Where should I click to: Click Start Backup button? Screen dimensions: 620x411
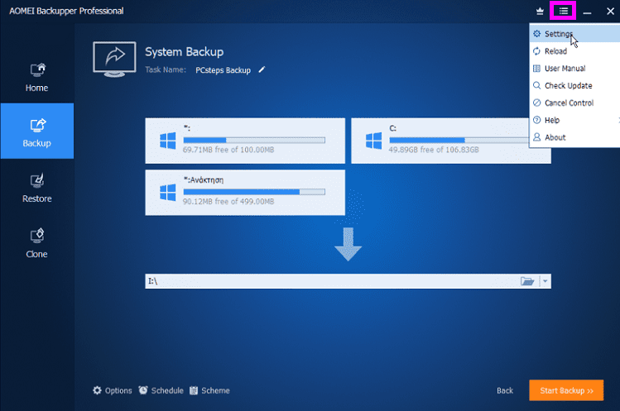click(566, 390)
